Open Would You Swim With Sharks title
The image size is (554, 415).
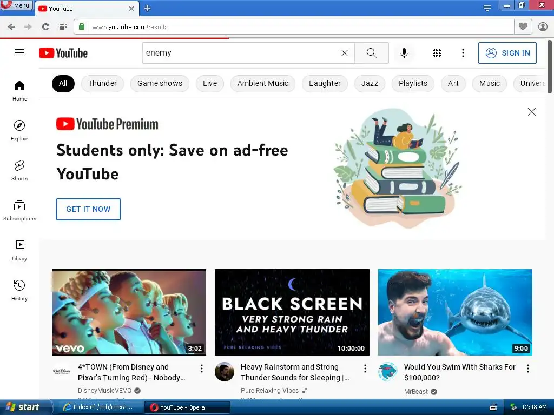[460, 372]
